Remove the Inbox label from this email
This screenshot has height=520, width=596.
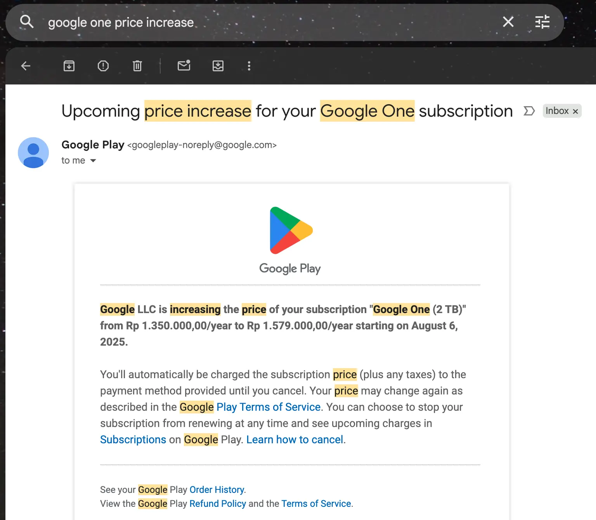point(575,111)
